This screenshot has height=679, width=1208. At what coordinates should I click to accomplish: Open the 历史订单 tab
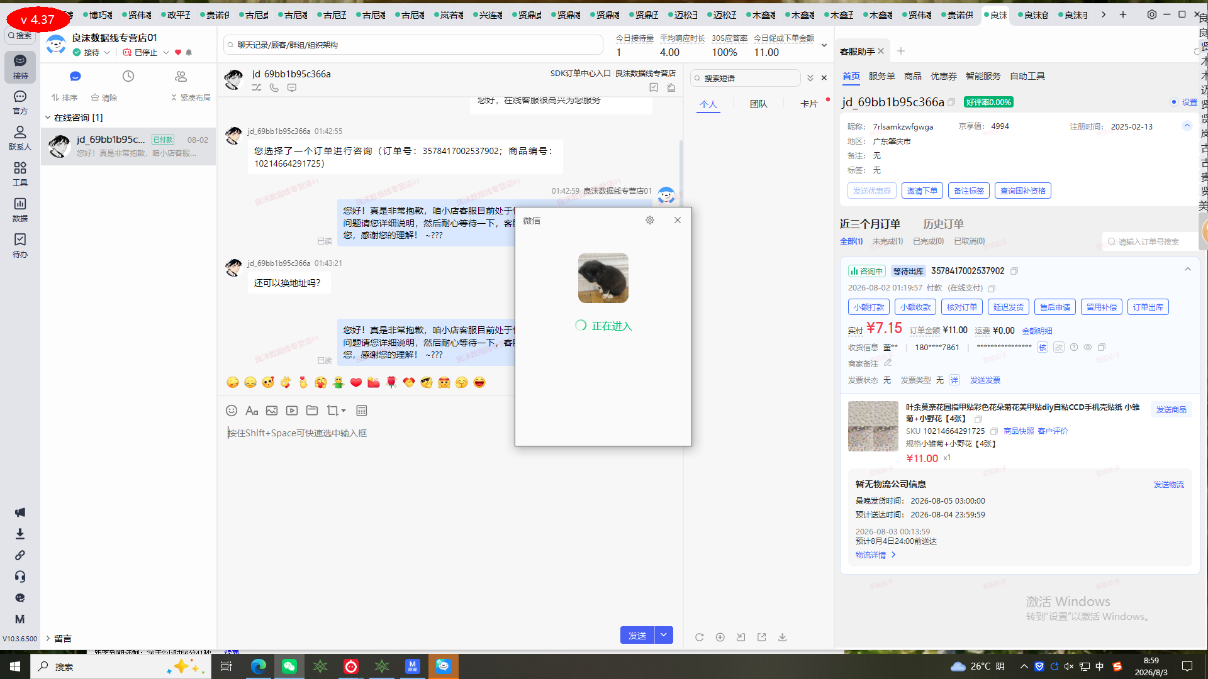point(943,224)
